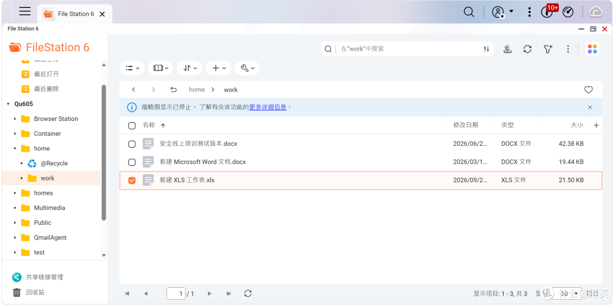Open the colorful app grid icon

pos(592,49)
